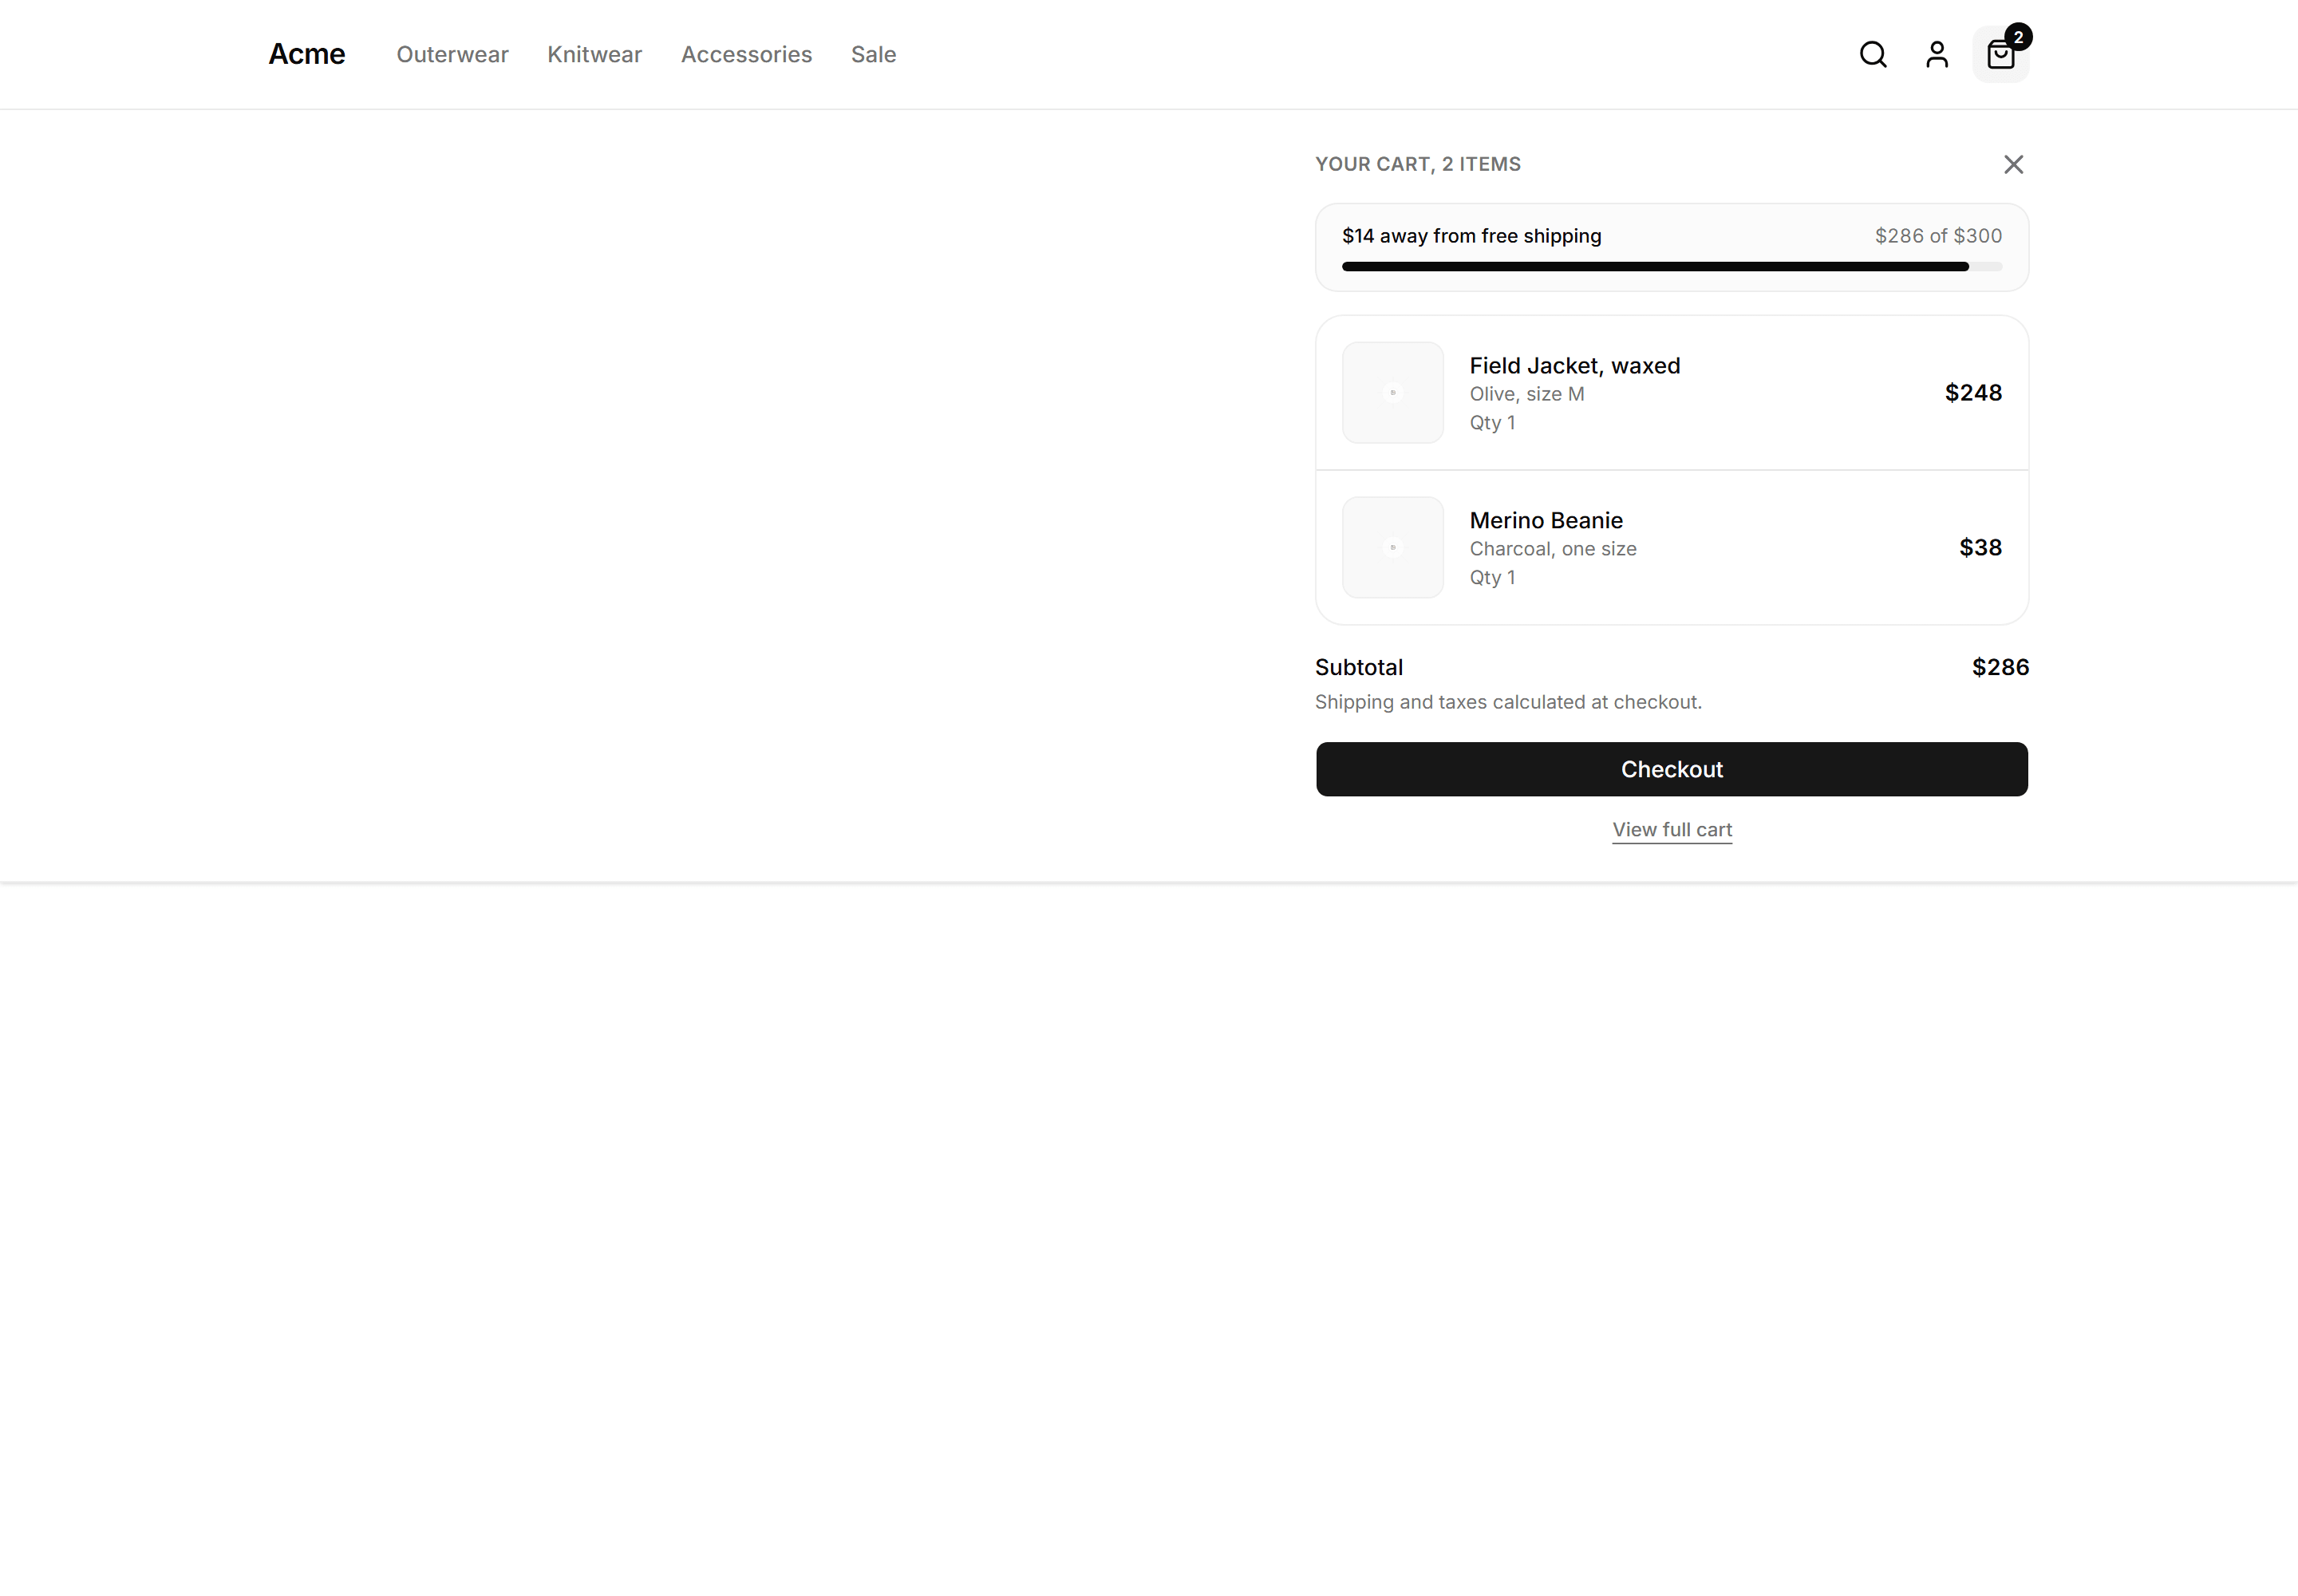The width and height of the screenshot is (2298, 1596).
Task: Close the cart panel with X
Action: (2013, 164)
